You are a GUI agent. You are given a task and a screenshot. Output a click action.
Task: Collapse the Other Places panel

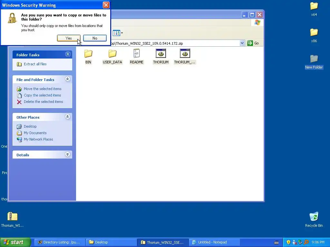point(68,117)
